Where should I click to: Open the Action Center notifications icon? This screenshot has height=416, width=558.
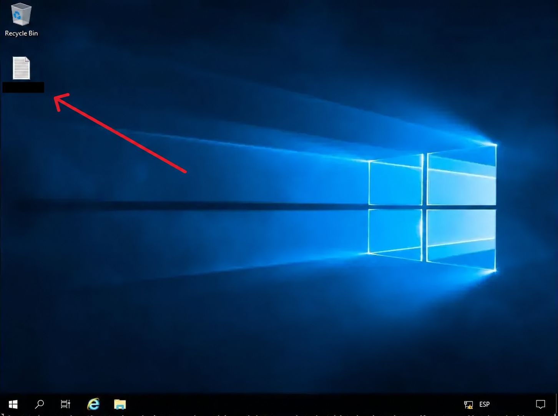tap(541, 404)
